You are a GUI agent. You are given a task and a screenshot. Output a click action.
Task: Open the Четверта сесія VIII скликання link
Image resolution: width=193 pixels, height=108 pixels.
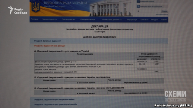click(x=151, y=7)
